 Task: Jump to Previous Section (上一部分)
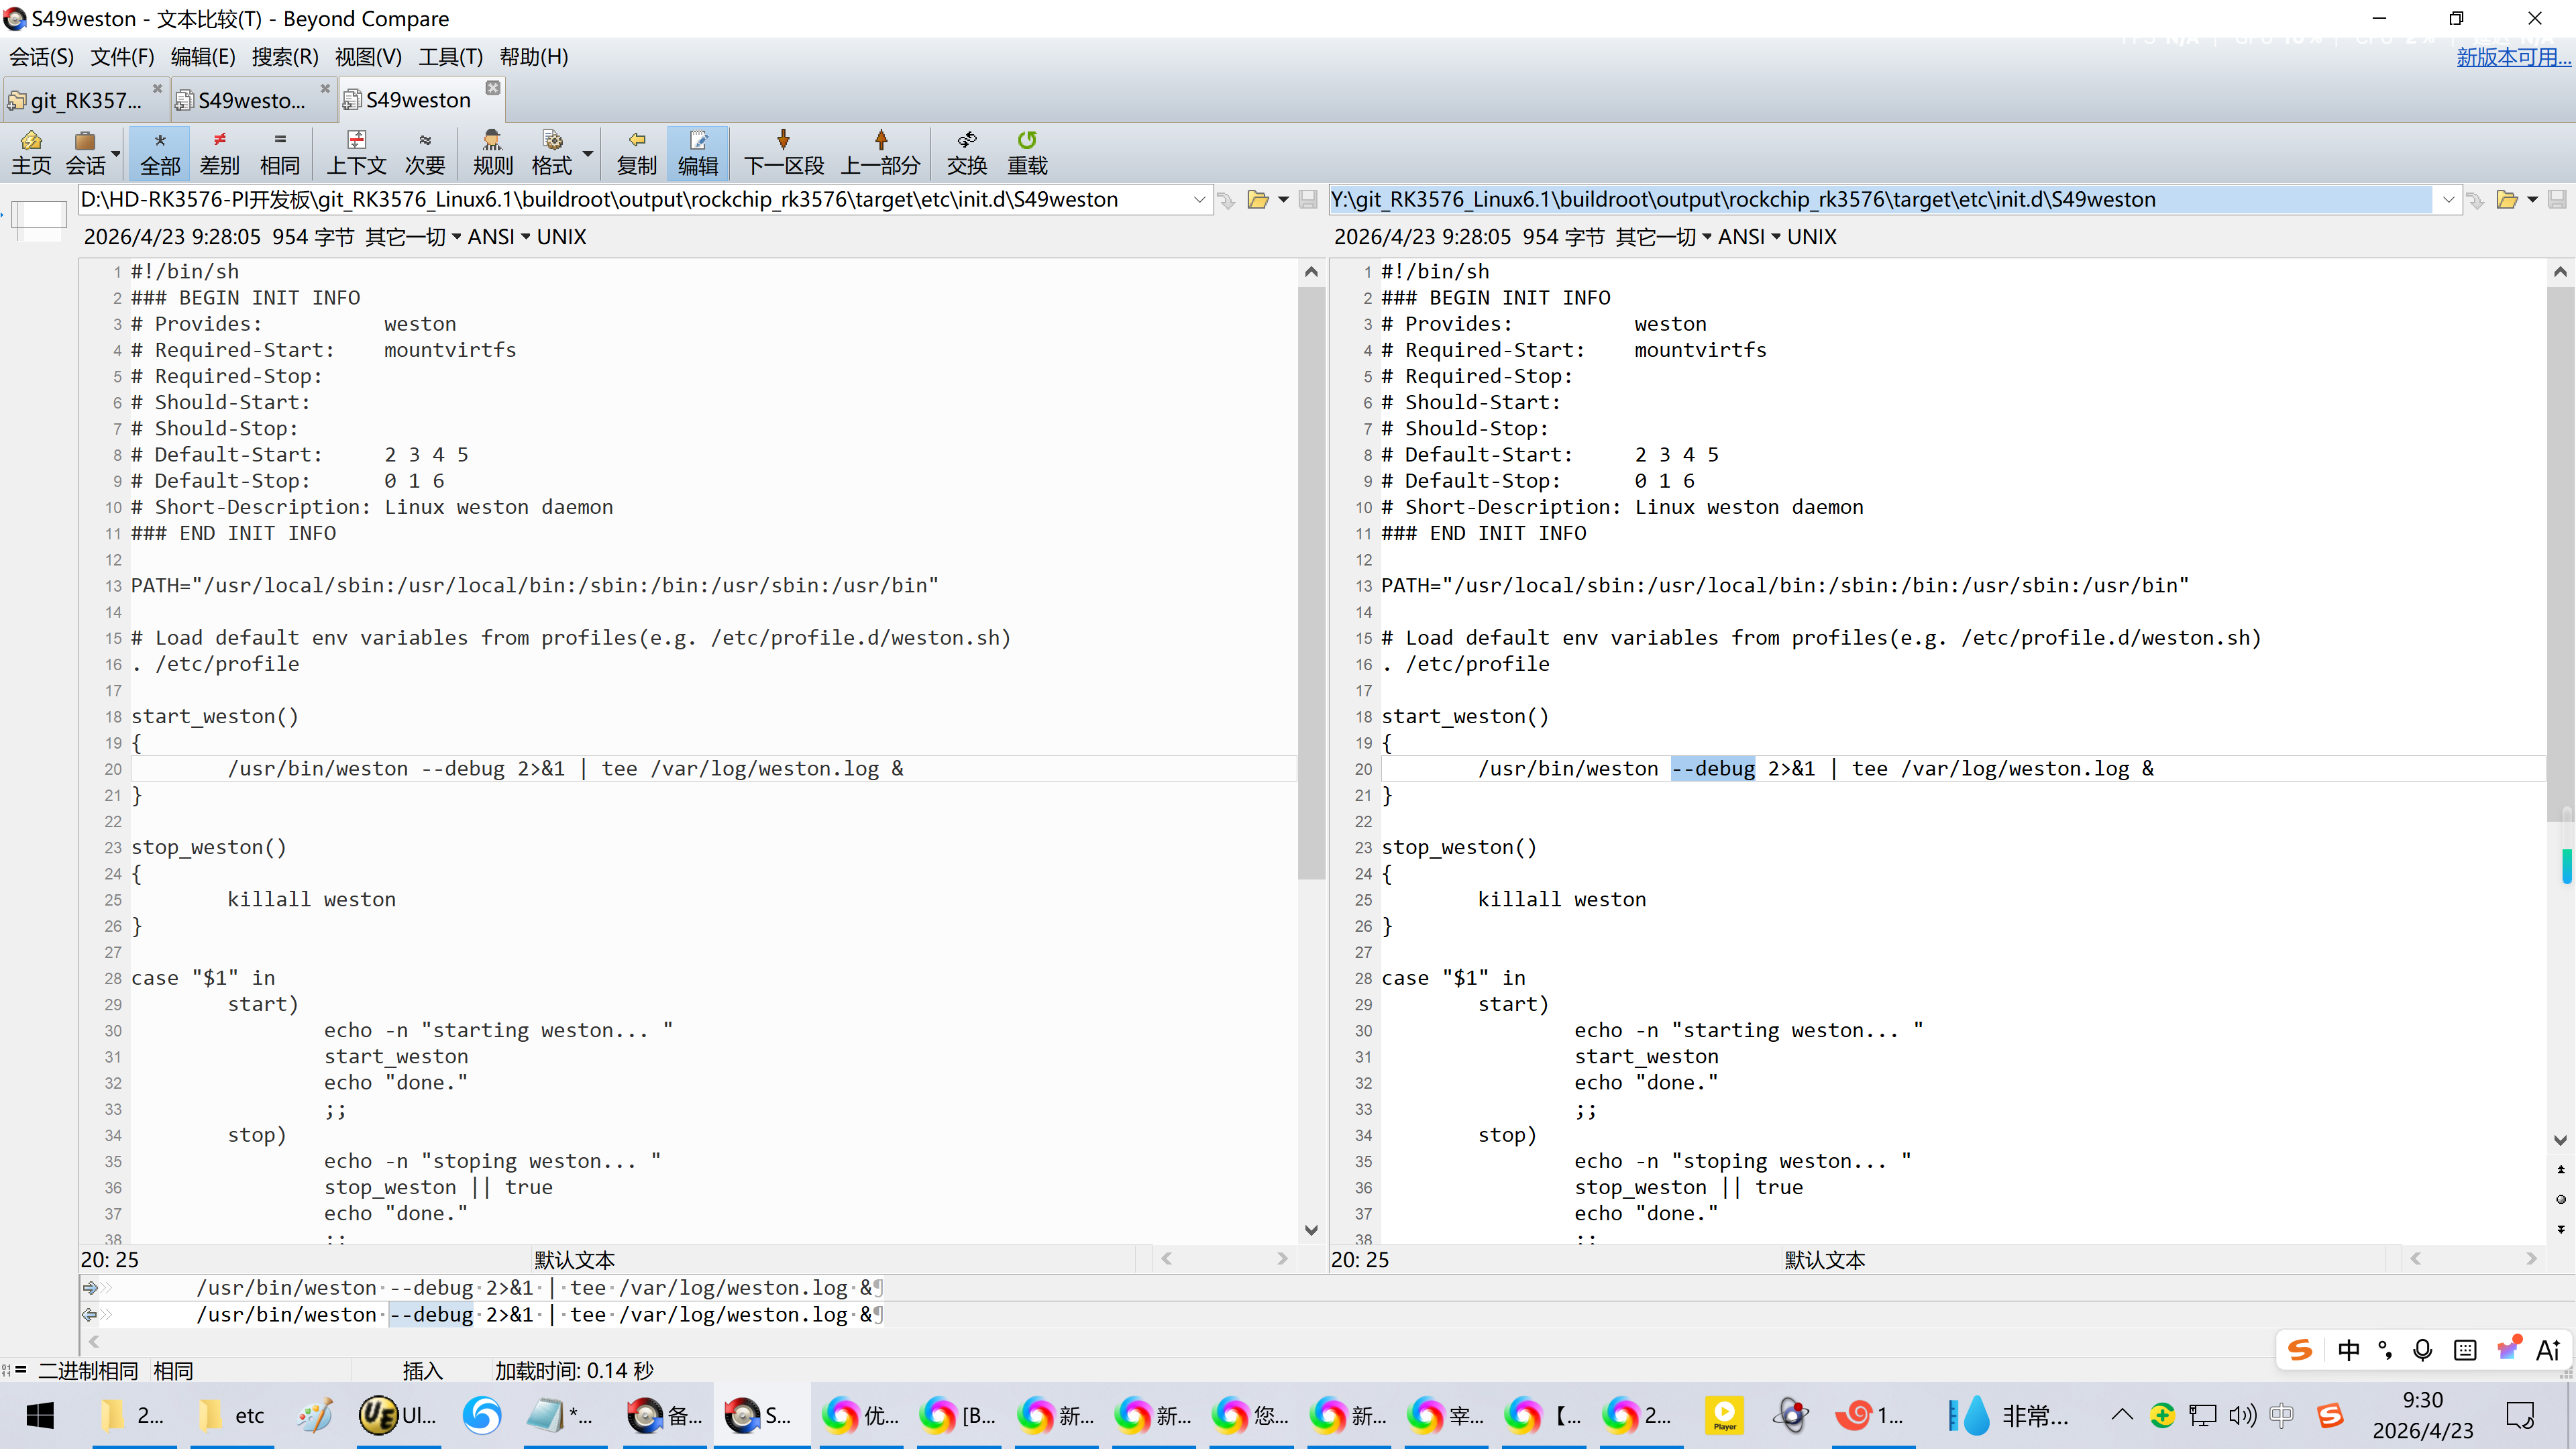[x=880, y=152]
